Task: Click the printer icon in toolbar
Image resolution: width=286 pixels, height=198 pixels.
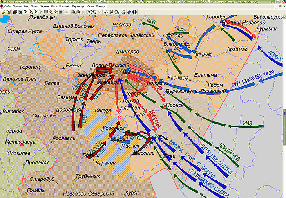Action: (x=123, y=12)
